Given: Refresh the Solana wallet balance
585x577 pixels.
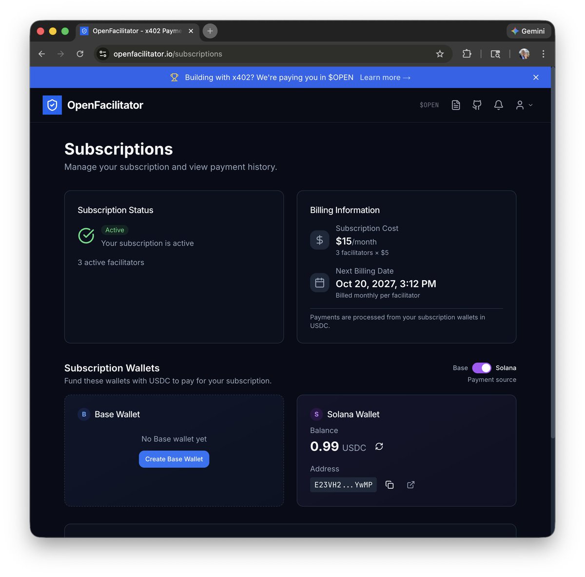Looking at the screenshot, I should [x=379, y=446].
